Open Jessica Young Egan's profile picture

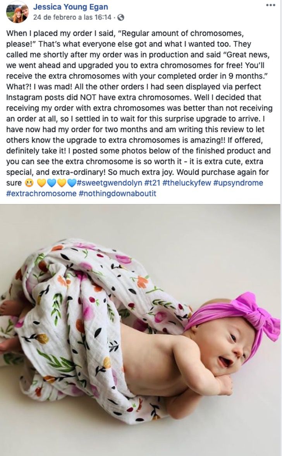pyautogui.click(x=17, y=13)
